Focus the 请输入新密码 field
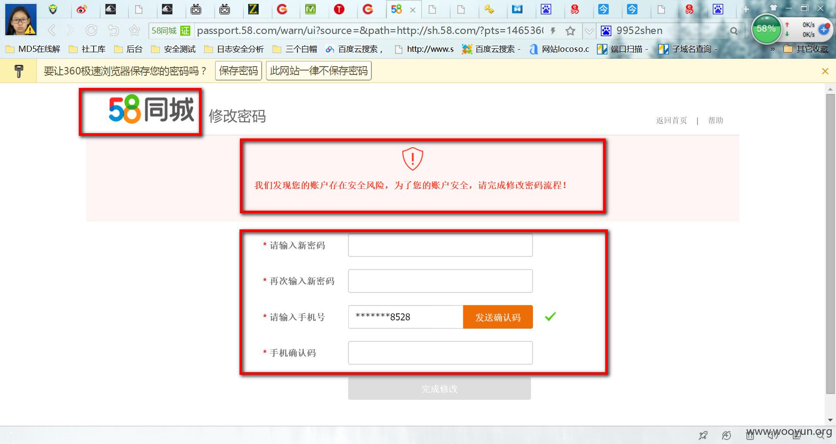This screenshot has width=836, height=444. [x=440, y=245]
